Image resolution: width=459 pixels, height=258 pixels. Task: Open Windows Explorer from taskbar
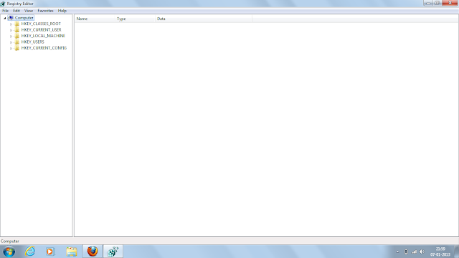coord(72,252)
